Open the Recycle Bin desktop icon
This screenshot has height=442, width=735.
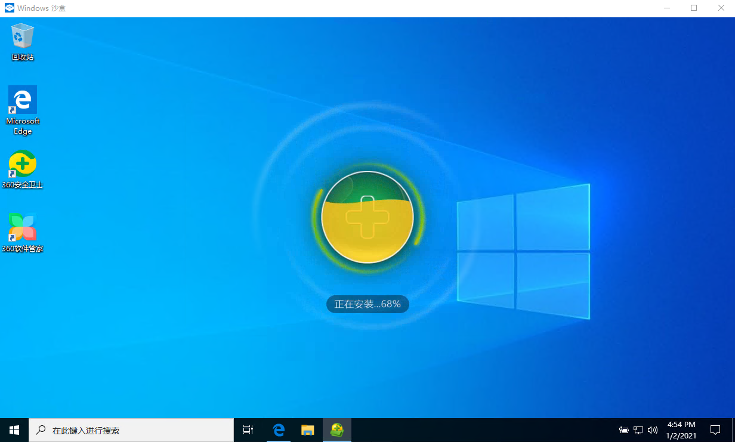(x=23, y=42)
